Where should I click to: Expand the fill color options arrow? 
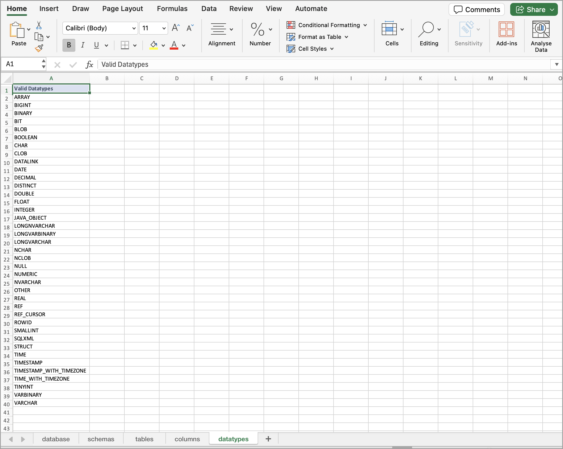163,45
